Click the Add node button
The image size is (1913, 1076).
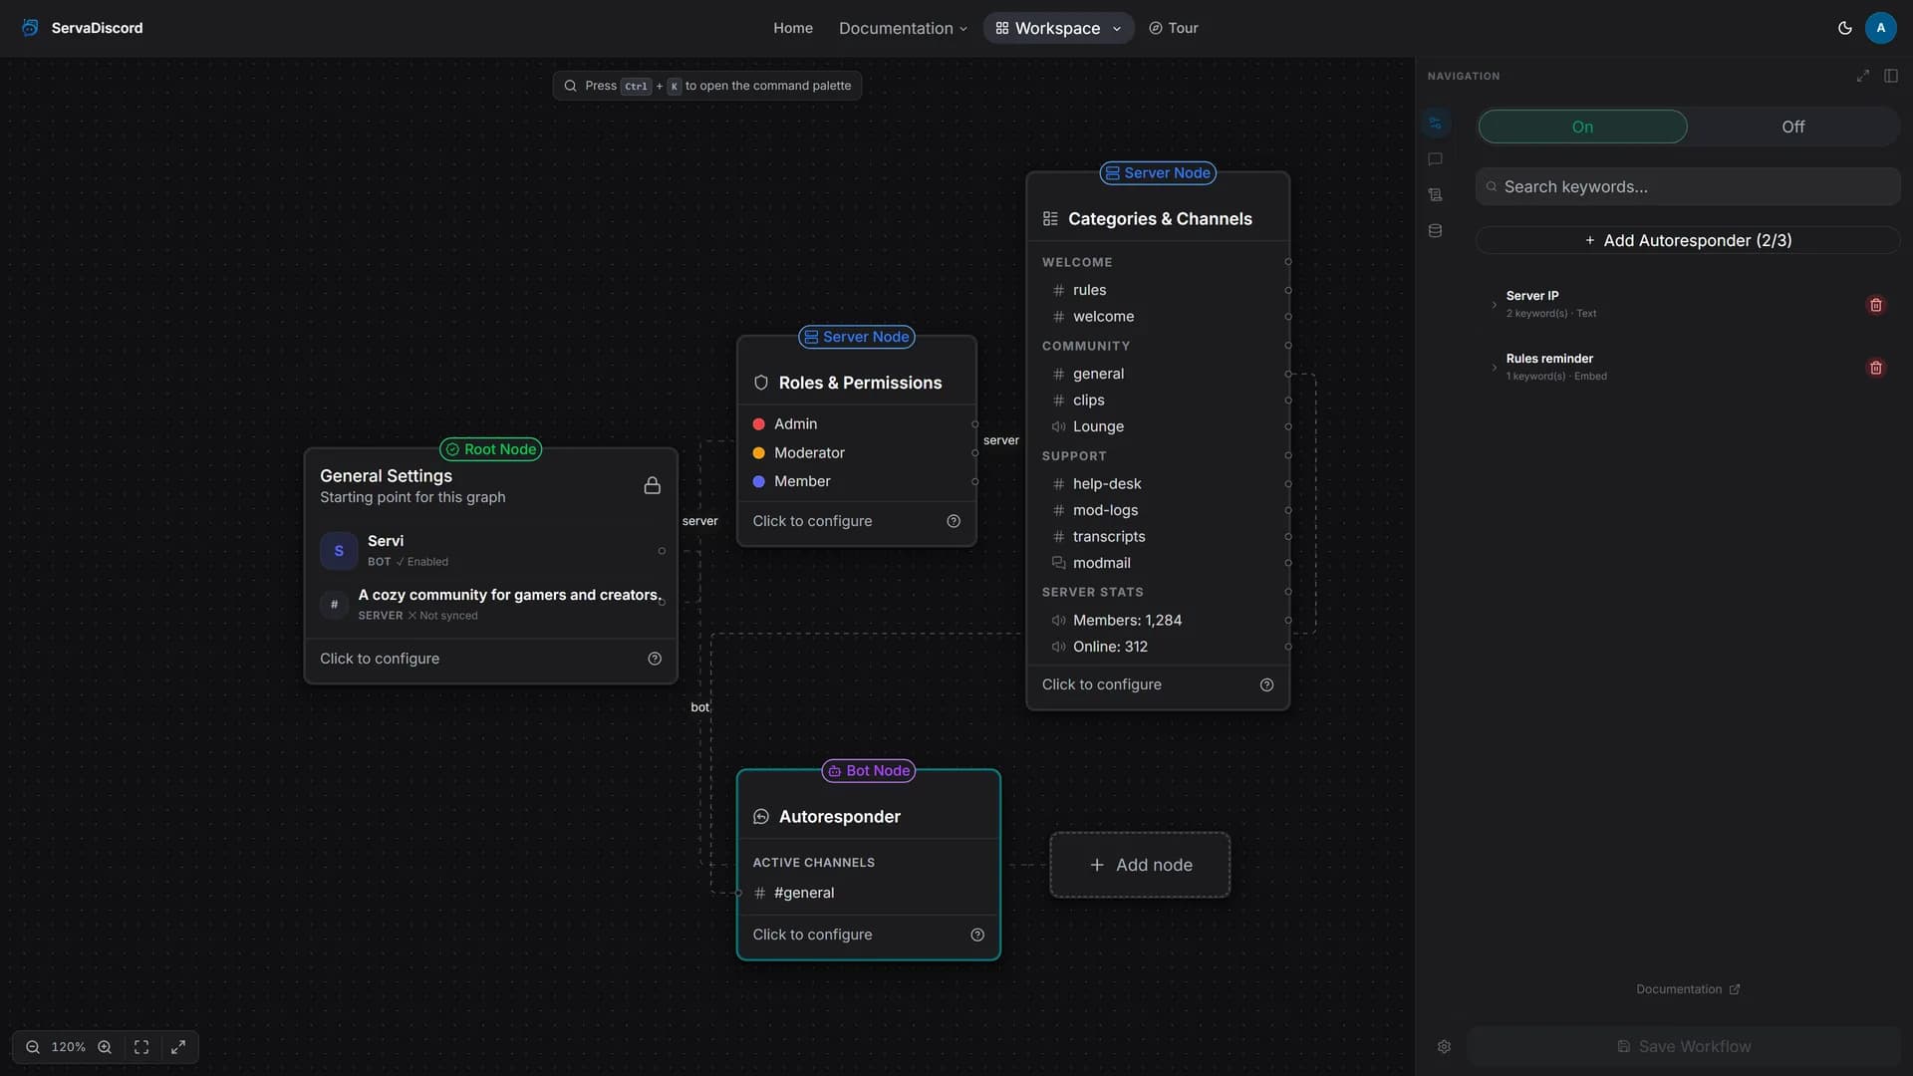point(1140,865)
